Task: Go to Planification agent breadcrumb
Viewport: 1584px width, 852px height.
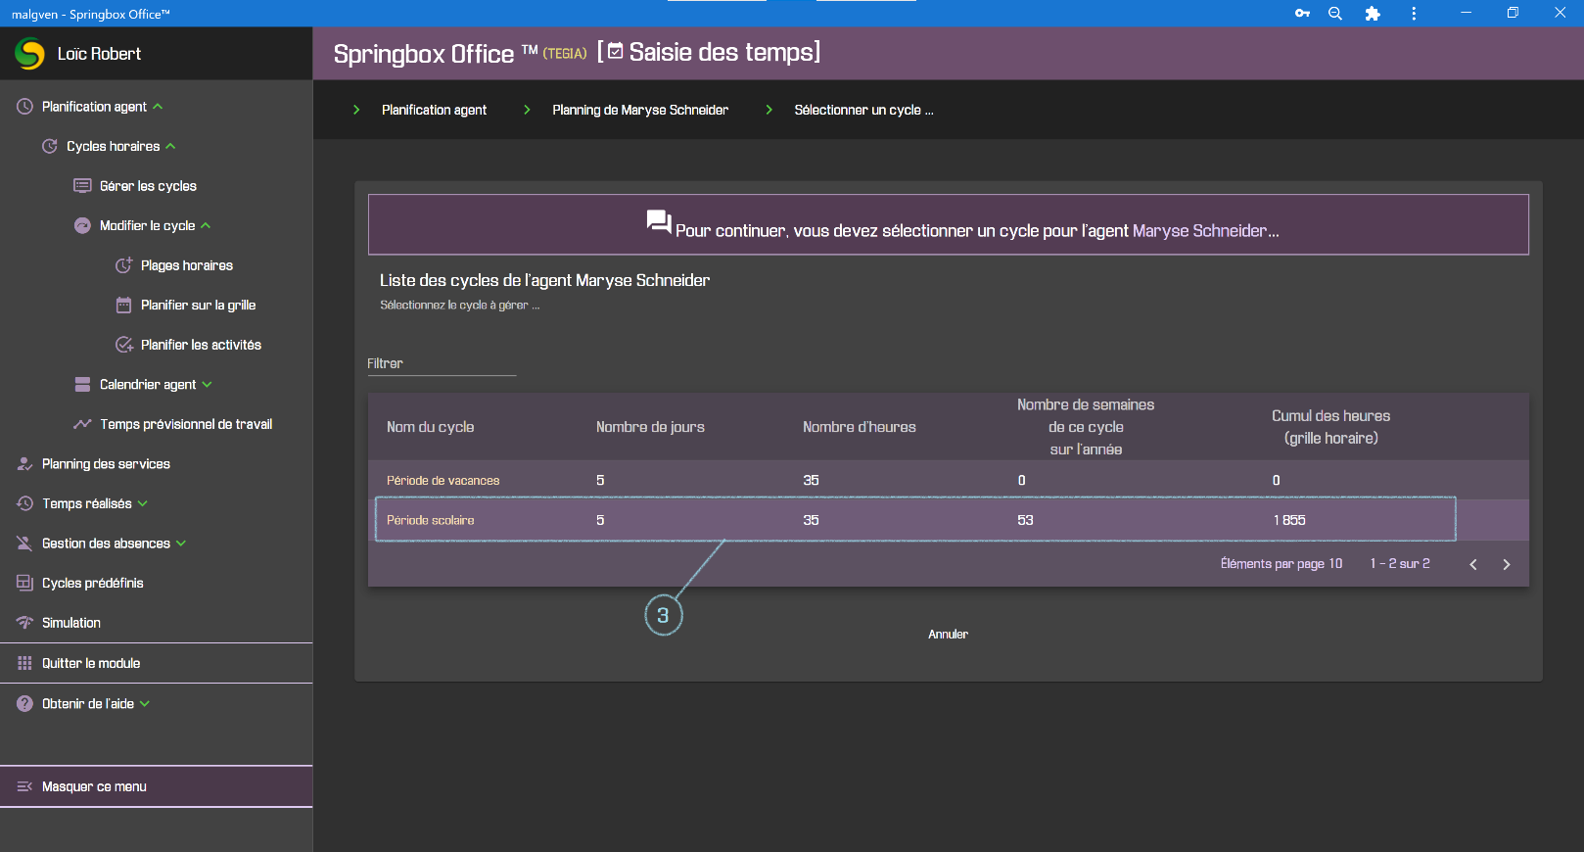Action: tap(434, 110)
